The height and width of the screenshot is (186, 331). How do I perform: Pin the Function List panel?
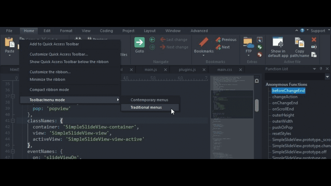click(321, 69)
